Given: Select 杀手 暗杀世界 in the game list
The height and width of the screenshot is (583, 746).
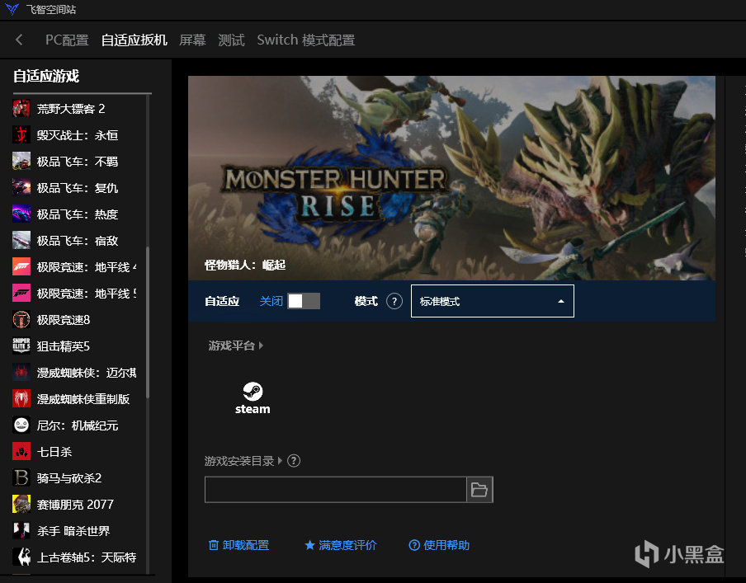Looking at the screenshot, I should click(x=73, y=530).
